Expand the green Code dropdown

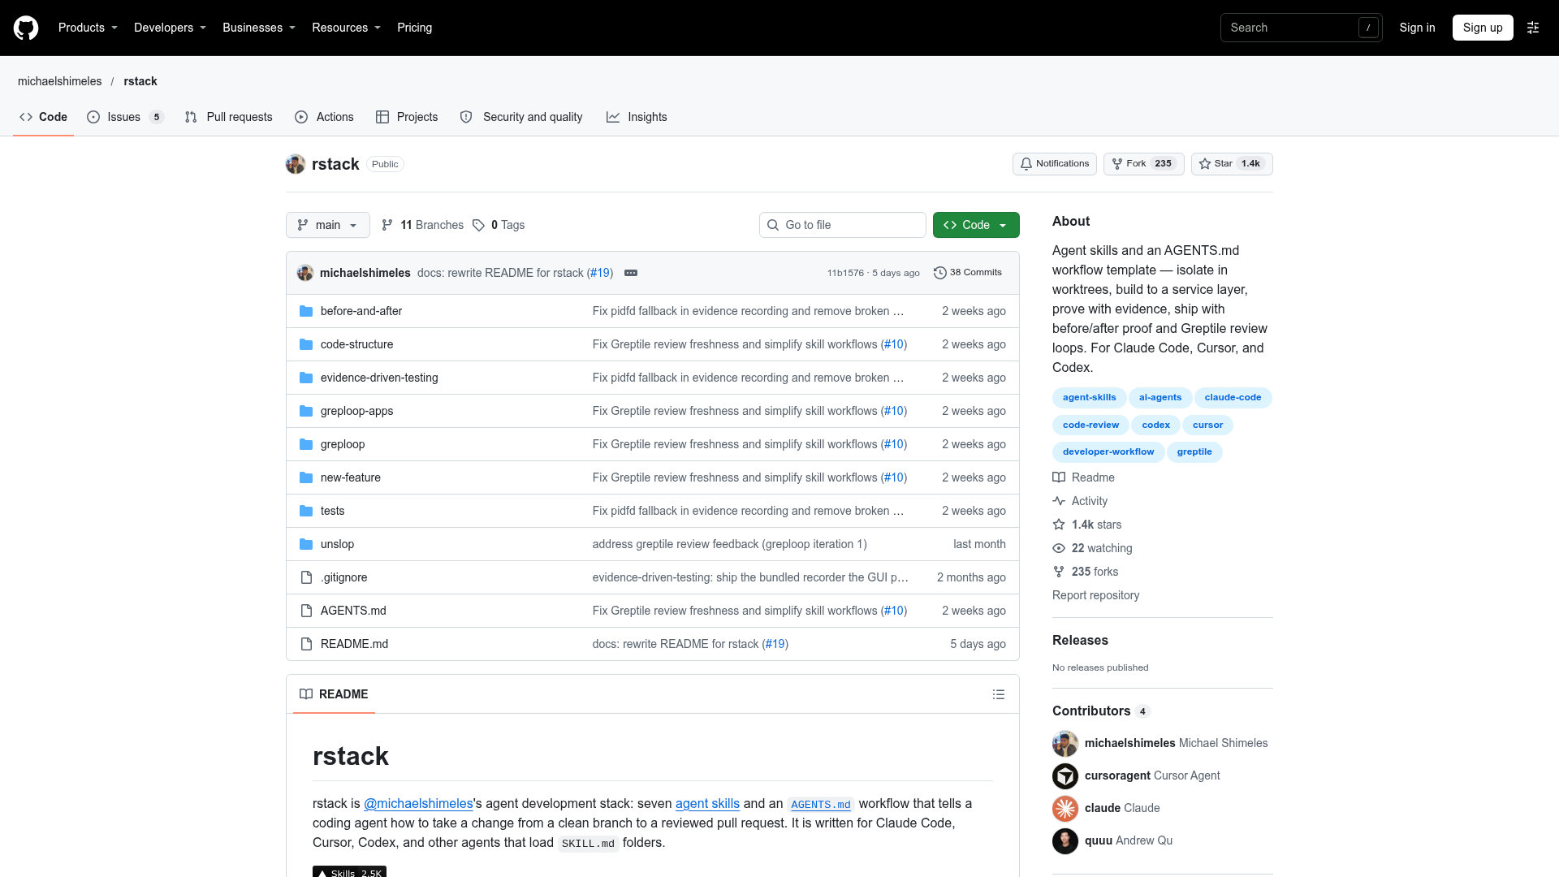[976, 225]
